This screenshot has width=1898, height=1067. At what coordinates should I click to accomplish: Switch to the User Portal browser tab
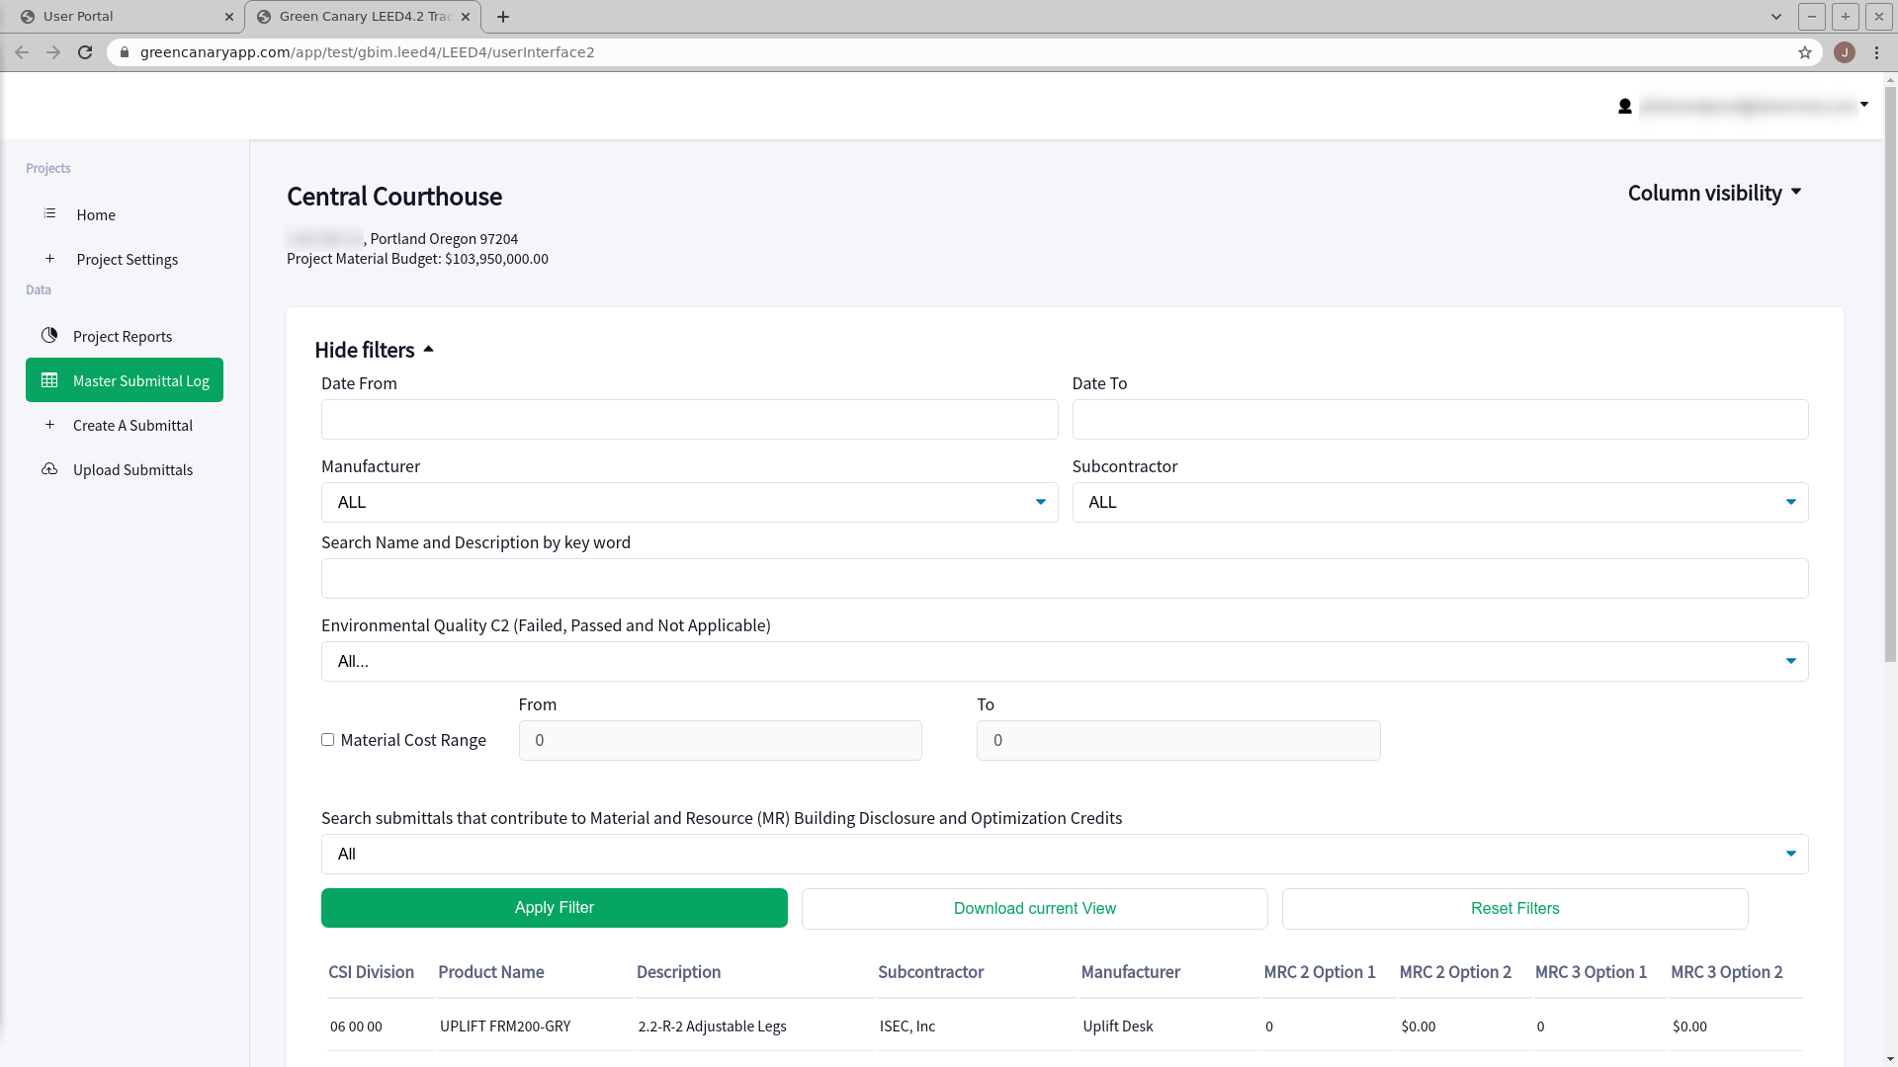pyautogui.click(x=119, y=17)
